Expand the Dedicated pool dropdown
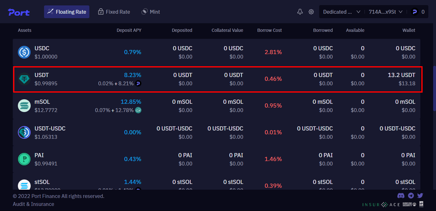Image resolution: width=436 pixels, height=211 pixels. (x=341, y=11)
